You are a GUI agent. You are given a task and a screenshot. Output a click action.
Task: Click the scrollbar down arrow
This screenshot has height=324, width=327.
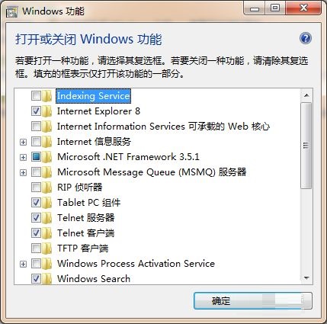pos(306,278)
